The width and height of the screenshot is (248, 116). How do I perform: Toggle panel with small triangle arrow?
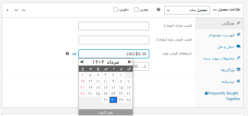7,10
